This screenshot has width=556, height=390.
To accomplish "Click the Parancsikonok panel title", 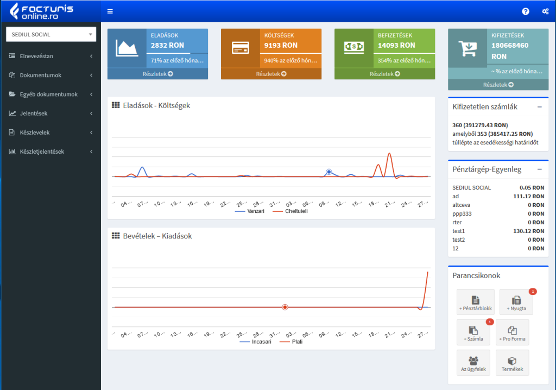I will (x=476, y=275).
